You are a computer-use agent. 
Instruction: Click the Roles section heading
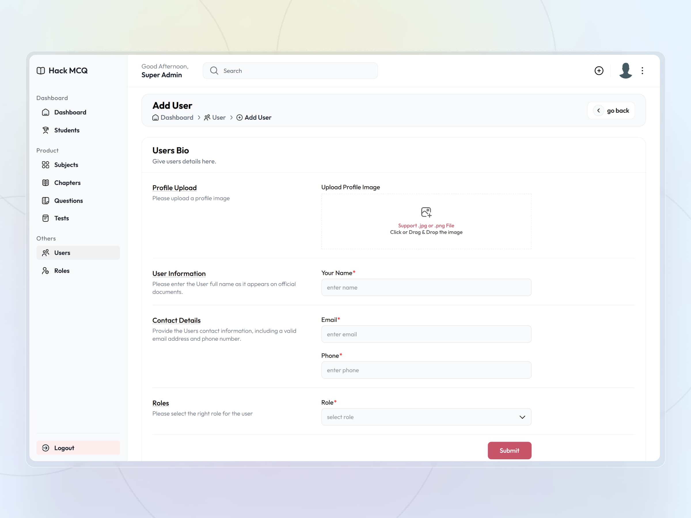click(161, 403)
